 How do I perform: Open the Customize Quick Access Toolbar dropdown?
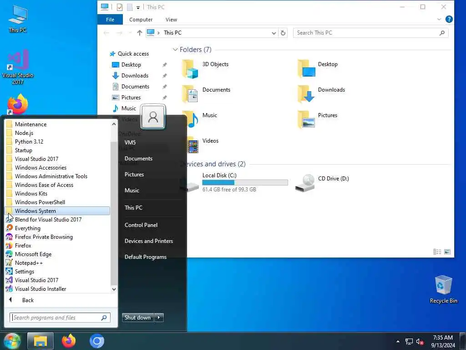[138, 7]
